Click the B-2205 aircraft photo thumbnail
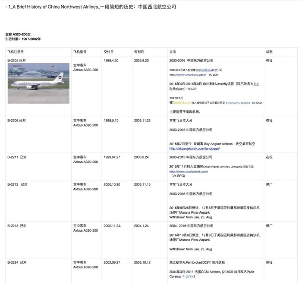 [38, 84]
